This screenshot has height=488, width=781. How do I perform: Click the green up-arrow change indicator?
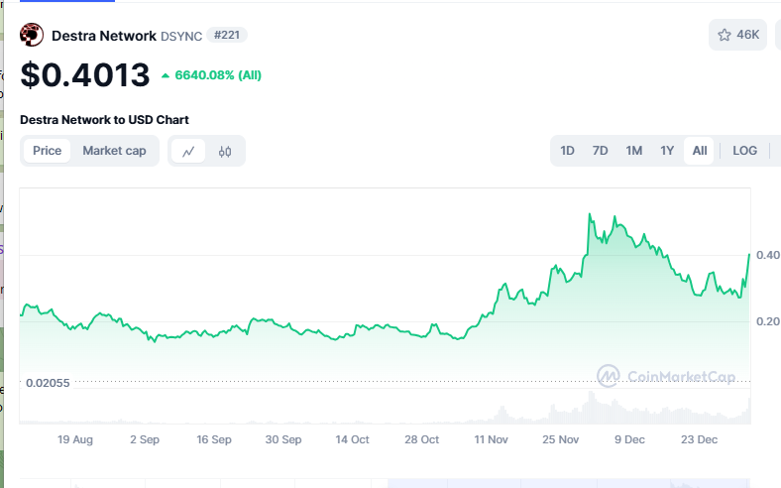[x=166, y=75]
